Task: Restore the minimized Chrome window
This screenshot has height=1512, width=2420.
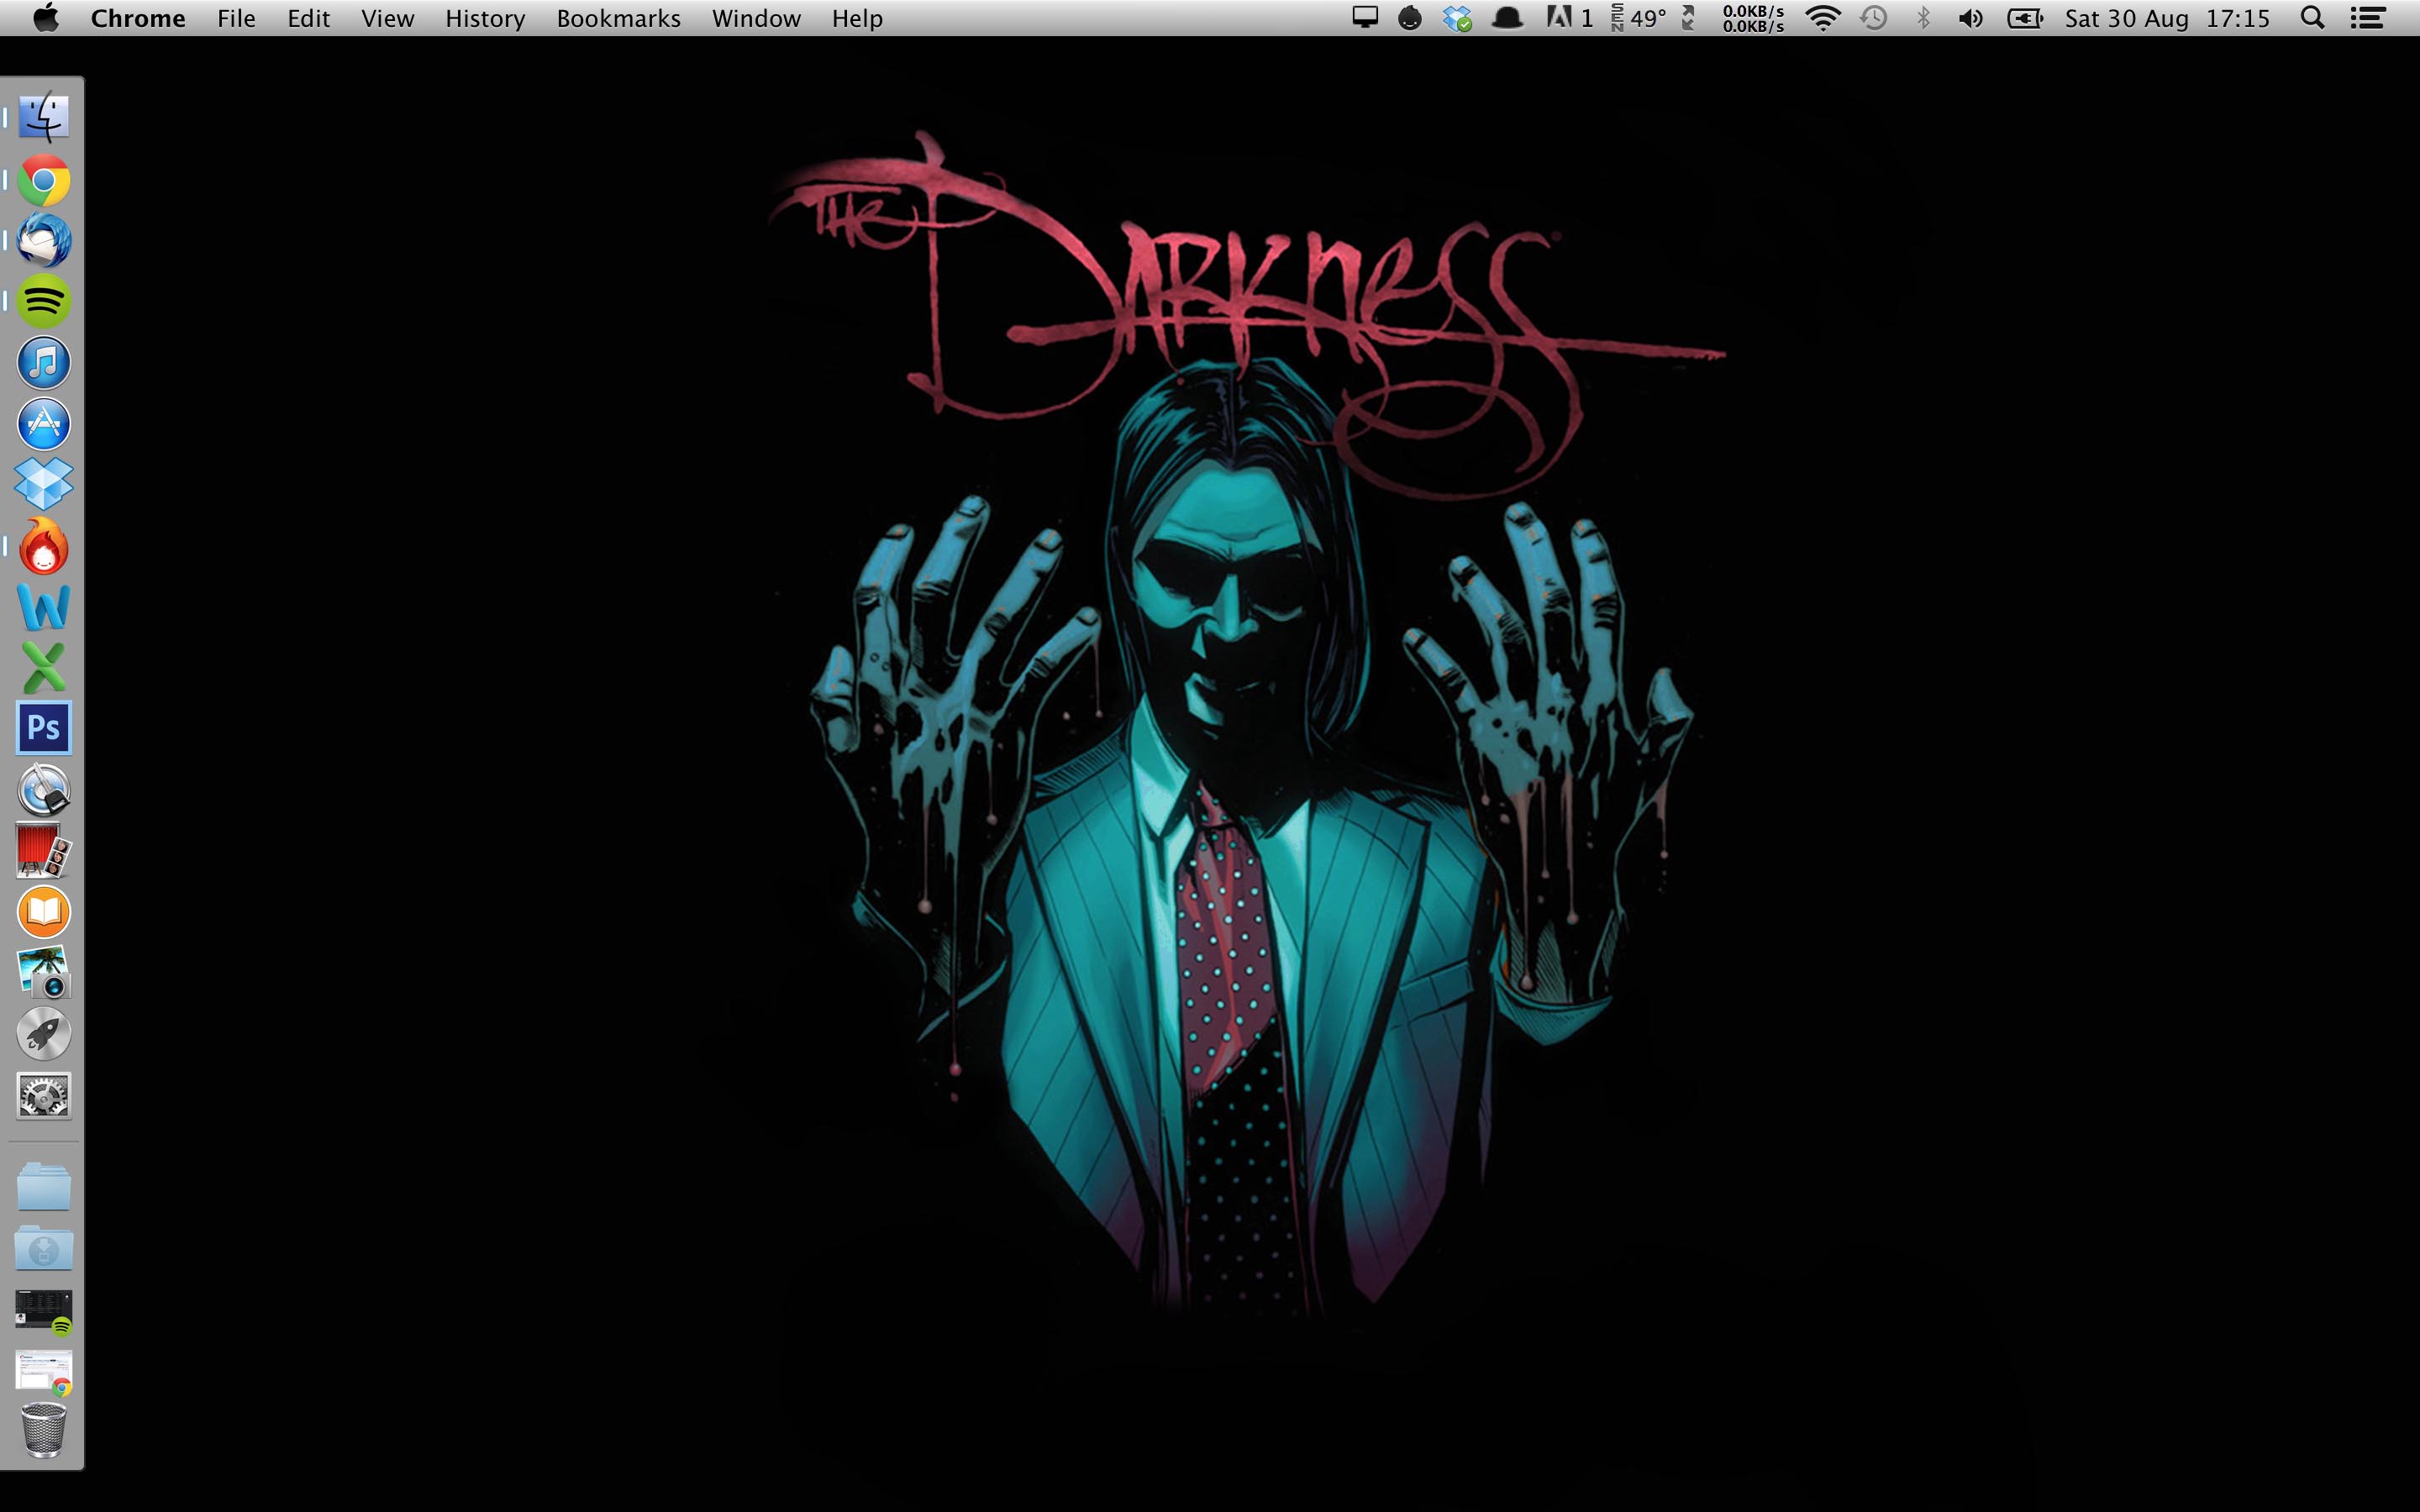Action: [44, 1372]
